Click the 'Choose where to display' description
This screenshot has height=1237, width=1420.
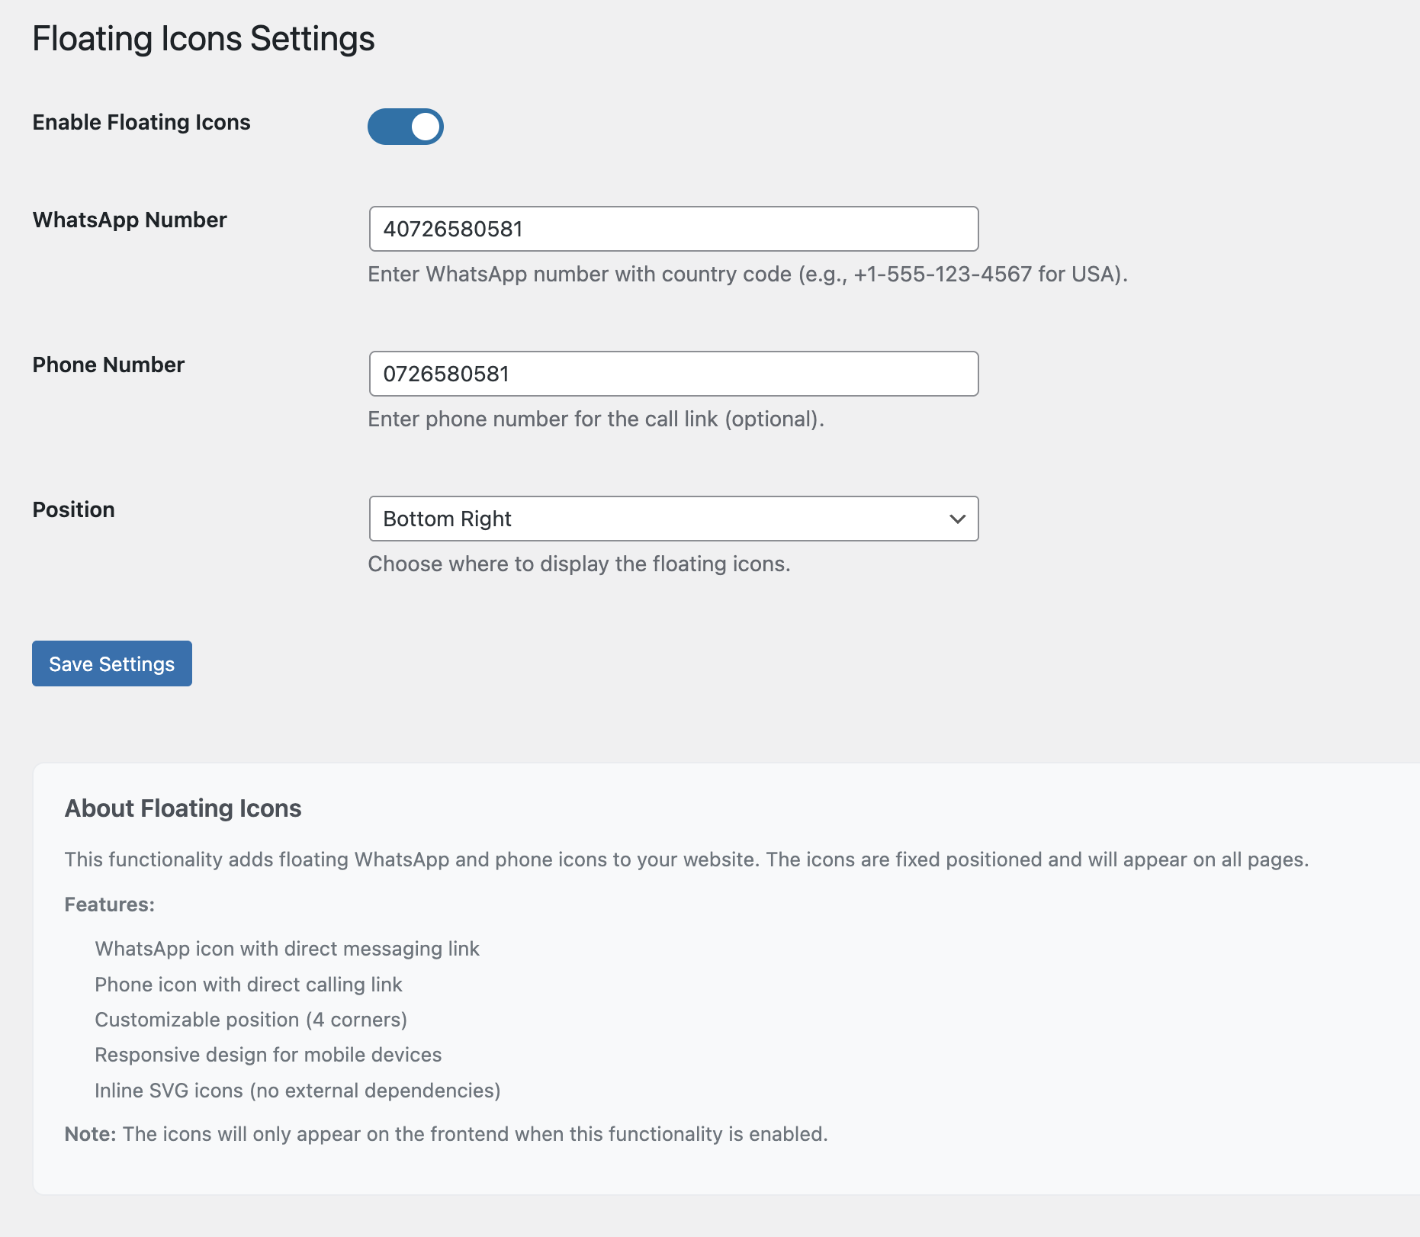[x=579, y=564]
